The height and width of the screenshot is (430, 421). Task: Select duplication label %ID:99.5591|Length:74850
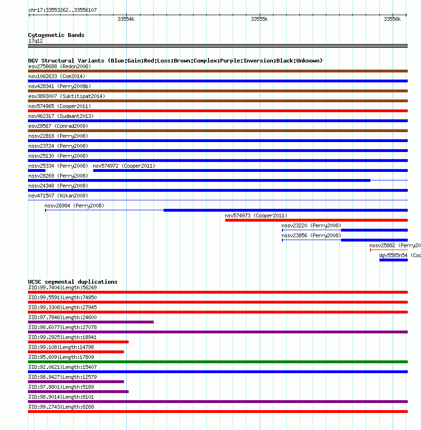pos(62,297)
